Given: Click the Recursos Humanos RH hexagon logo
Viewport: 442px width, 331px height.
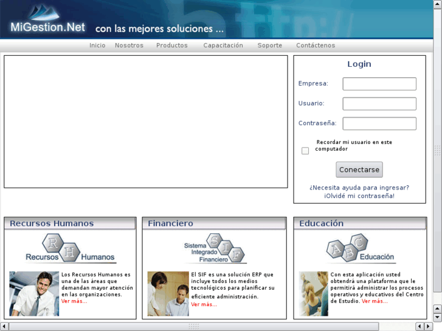Looking at the screenshot, I should pyautogui.click(x=70, y=248).
